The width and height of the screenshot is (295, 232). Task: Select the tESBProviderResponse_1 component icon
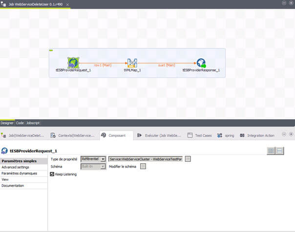click(201, 63)
